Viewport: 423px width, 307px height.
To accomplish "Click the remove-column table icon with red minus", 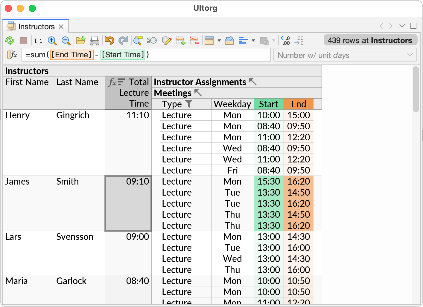I will 195,40.
